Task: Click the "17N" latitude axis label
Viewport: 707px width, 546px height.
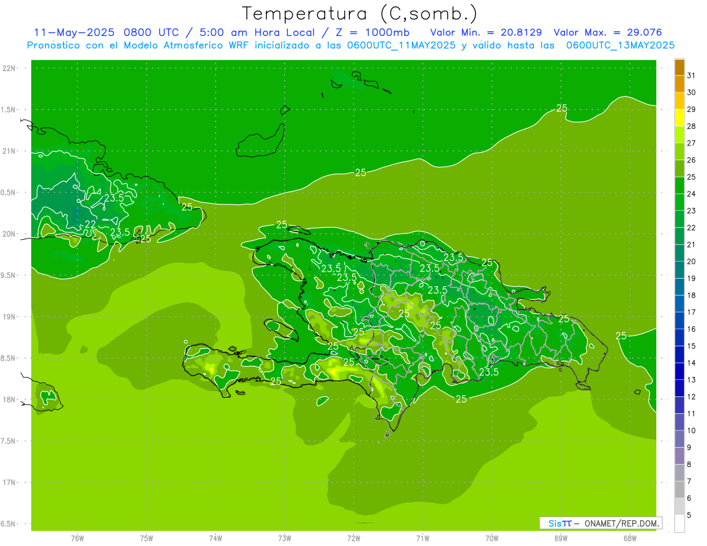Action: pos(9,483)
